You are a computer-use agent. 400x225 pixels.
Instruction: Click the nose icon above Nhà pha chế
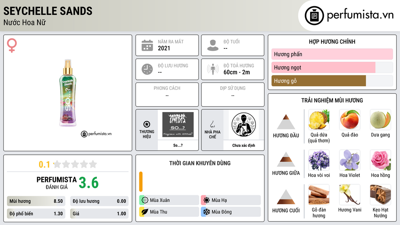coord(212,124)
